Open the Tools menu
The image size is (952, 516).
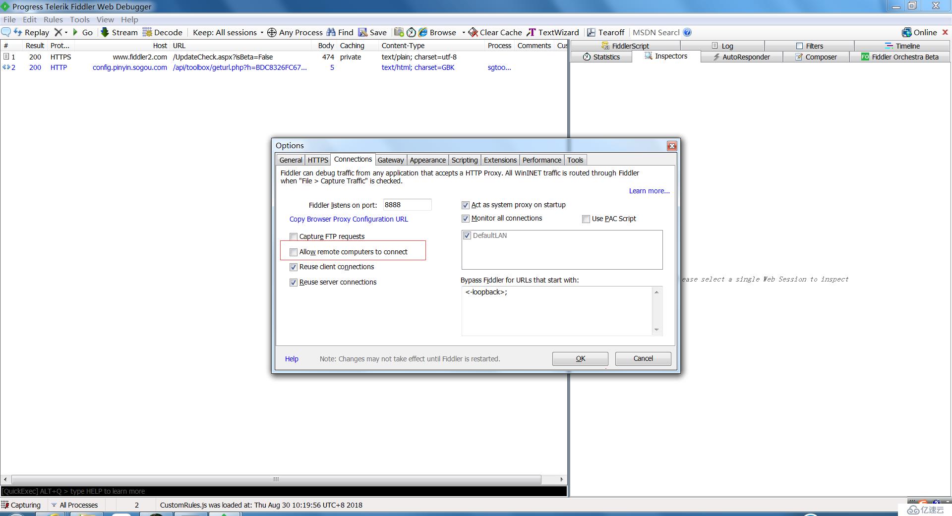(80, 19)
